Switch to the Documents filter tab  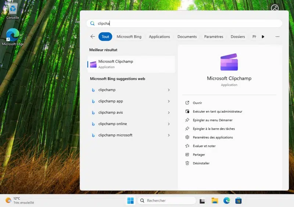pos(187,37)
